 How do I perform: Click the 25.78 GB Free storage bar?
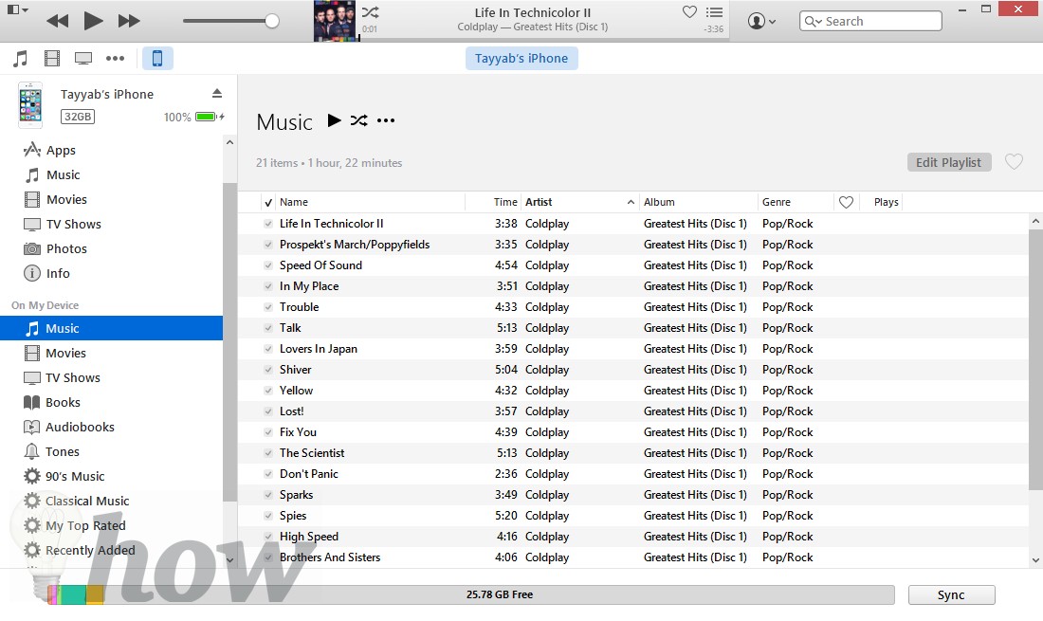471,594
